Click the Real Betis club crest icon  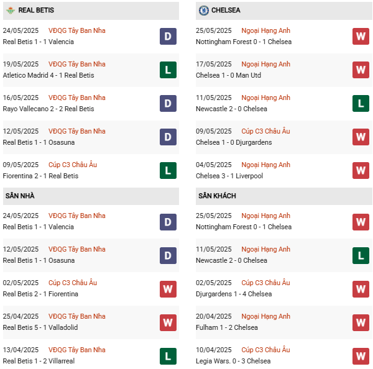pos(11,10)
